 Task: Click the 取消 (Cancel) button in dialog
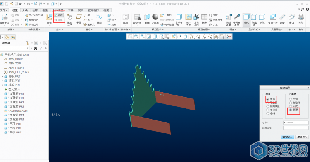(x=300, y=137)
